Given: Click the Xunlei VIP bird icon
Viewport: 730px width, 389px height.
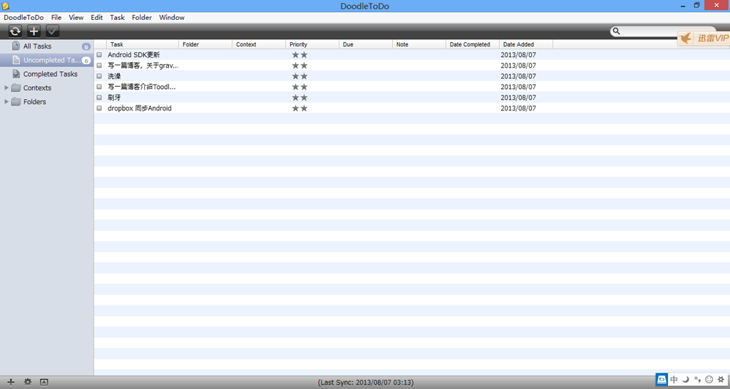Looking at the screenshot, I should pos(685,38).
